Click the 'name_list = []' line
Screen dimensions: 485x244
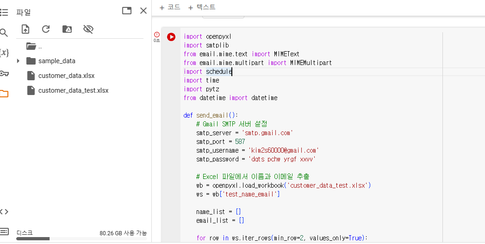click(x=218, y=212)
